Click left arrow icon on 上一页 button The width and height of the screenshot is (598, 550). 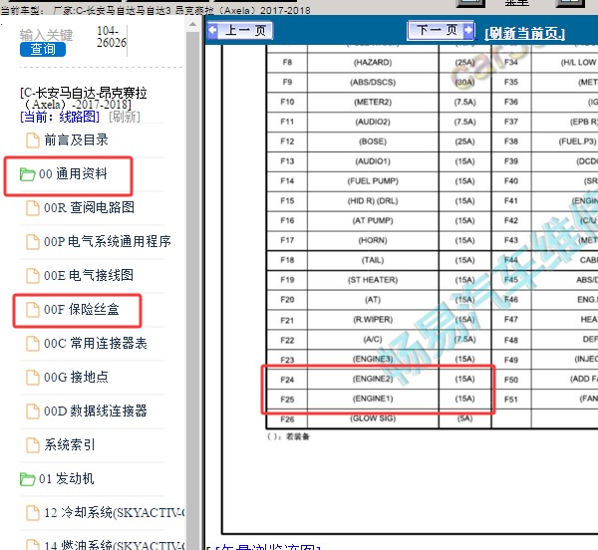point(213,31)
